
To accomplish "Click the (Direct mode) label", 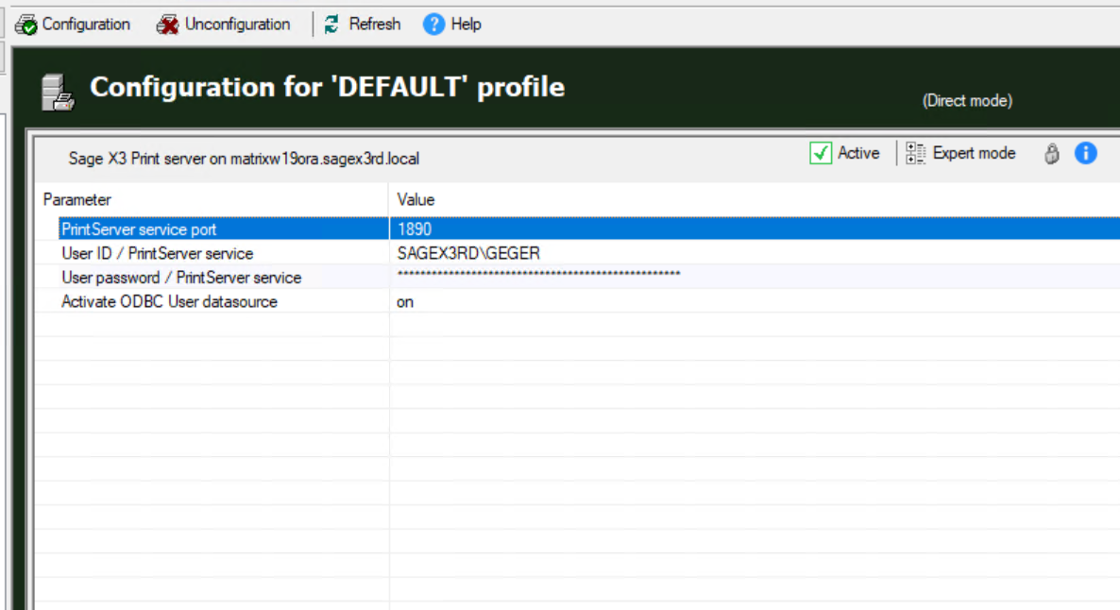I will tap(967, 101).
